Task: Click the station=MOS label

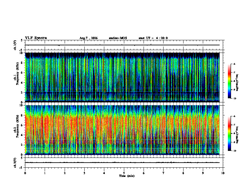Action: 118,38
